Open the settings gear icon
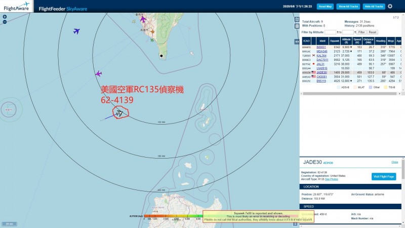Image resolution: width=405 pixels, height=228 pixels. coord(390,6)
